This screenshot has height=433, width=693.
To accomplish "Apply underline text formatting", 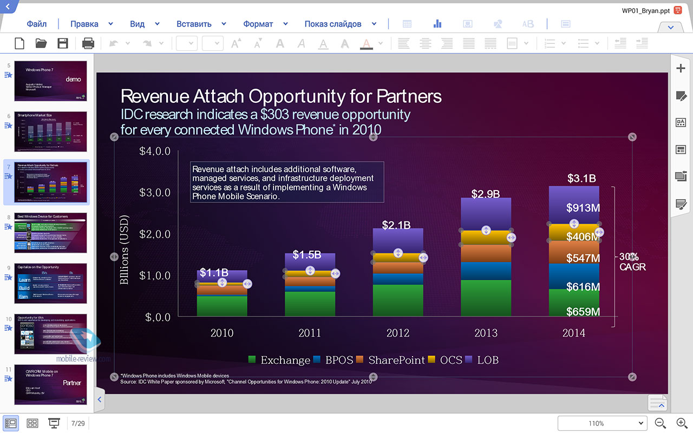I will pyautogui.click(x=323, y=44).
